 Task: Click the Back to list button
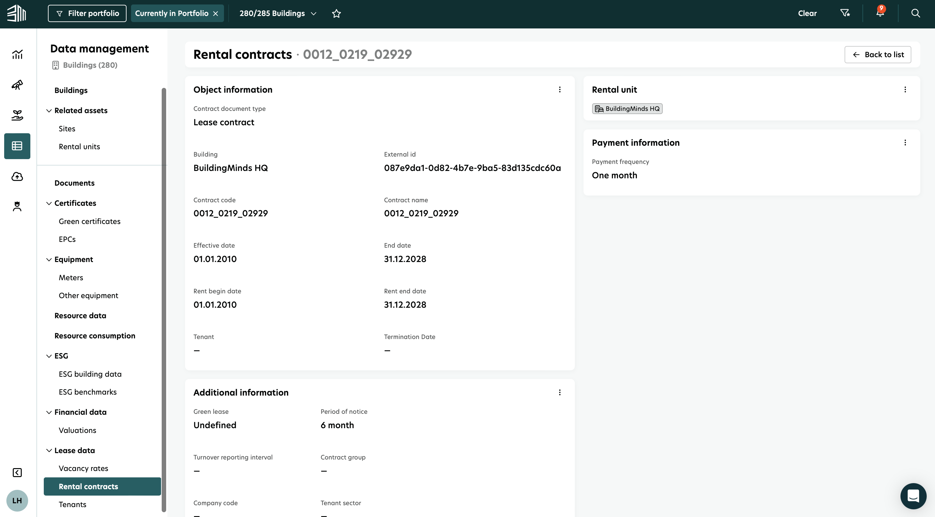click(877, 54)
